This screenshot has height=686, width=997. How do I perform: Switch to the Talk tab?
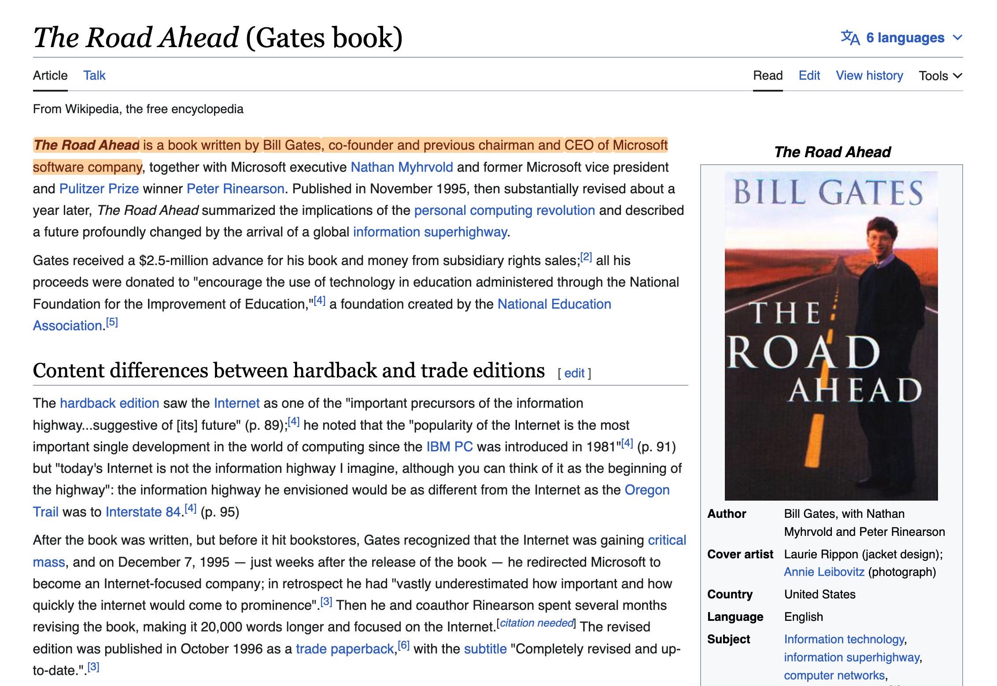pos(94,75)
